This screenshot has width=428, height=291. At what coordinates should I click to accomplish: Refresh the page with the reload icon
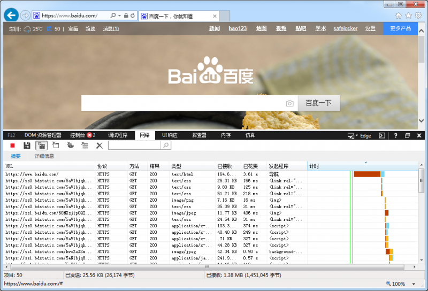pos(133,16)
